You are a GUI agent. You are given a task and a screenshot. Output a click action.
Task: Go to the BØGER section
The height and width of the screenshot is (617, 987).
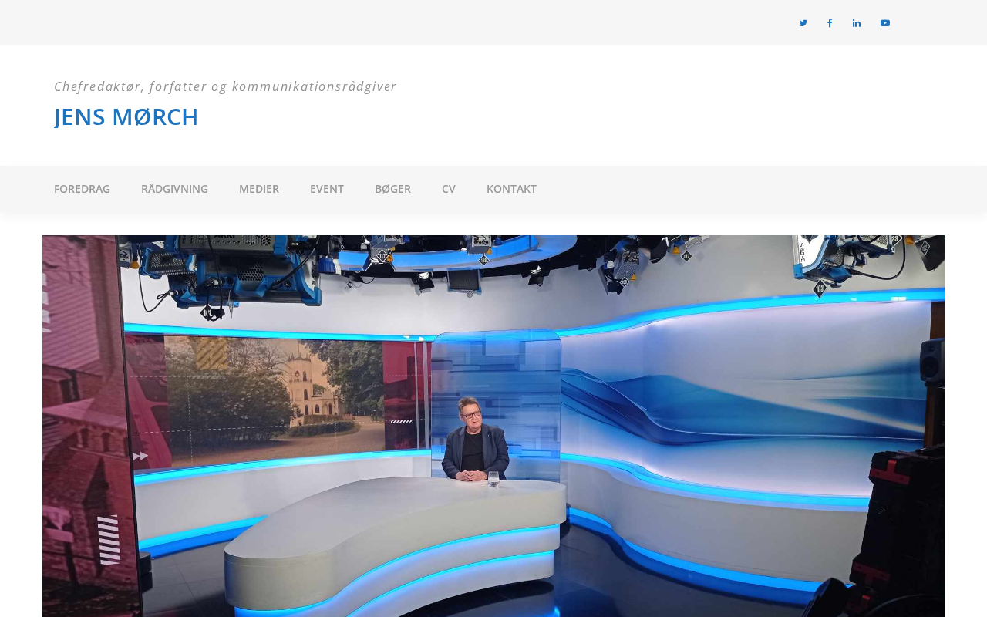tap(392, 189)
